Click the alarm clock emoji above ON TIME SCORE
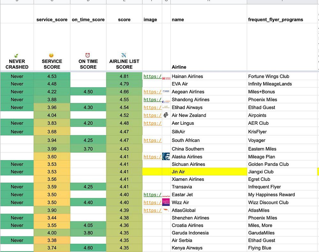Screen dimensions: 319x252 point(87,55)
